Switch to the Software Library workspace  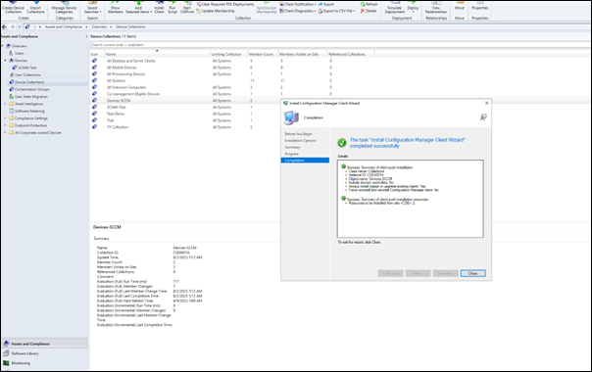(x=25, y=353)
